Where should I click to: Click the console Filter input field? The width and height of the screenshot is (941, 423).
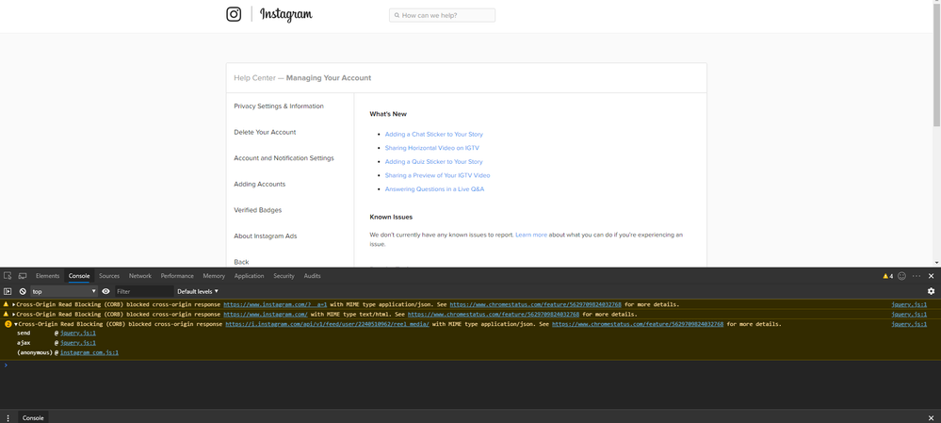point(143,291)
